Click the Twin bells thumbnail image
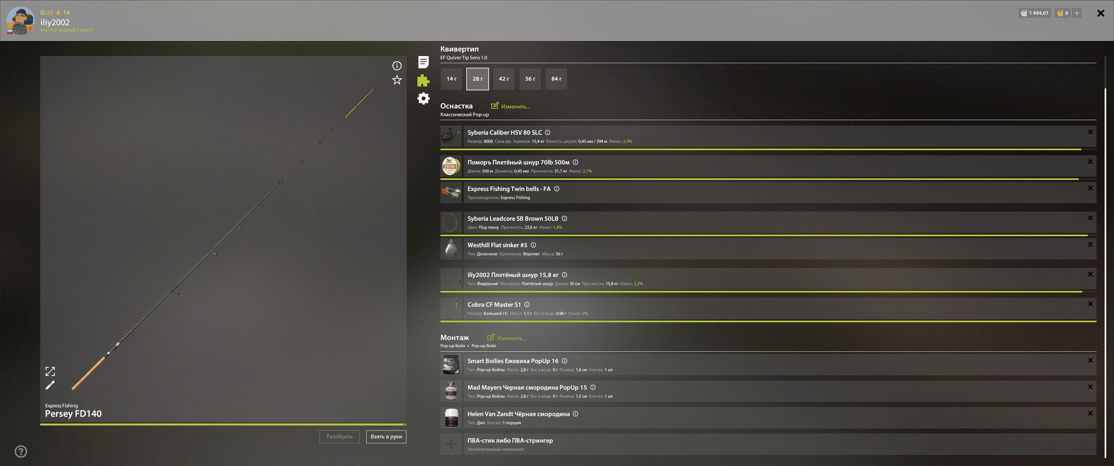The width and height of the screenshot is (1114, 466). point(451,193)
